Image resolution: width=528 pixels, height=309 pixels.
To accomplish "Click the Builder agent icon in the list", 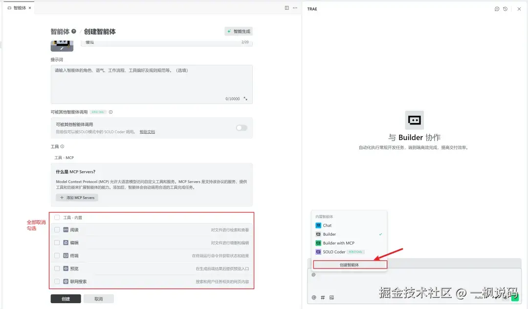I will tap(318, 234).
